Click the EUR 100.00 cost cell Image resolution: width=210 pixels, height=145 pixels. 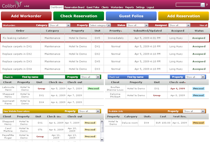coord(163,123)
